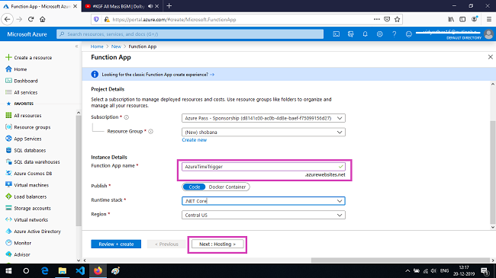Screen dimensions: 496x278
Task: Click the Previous button
Action: [166, 244]
